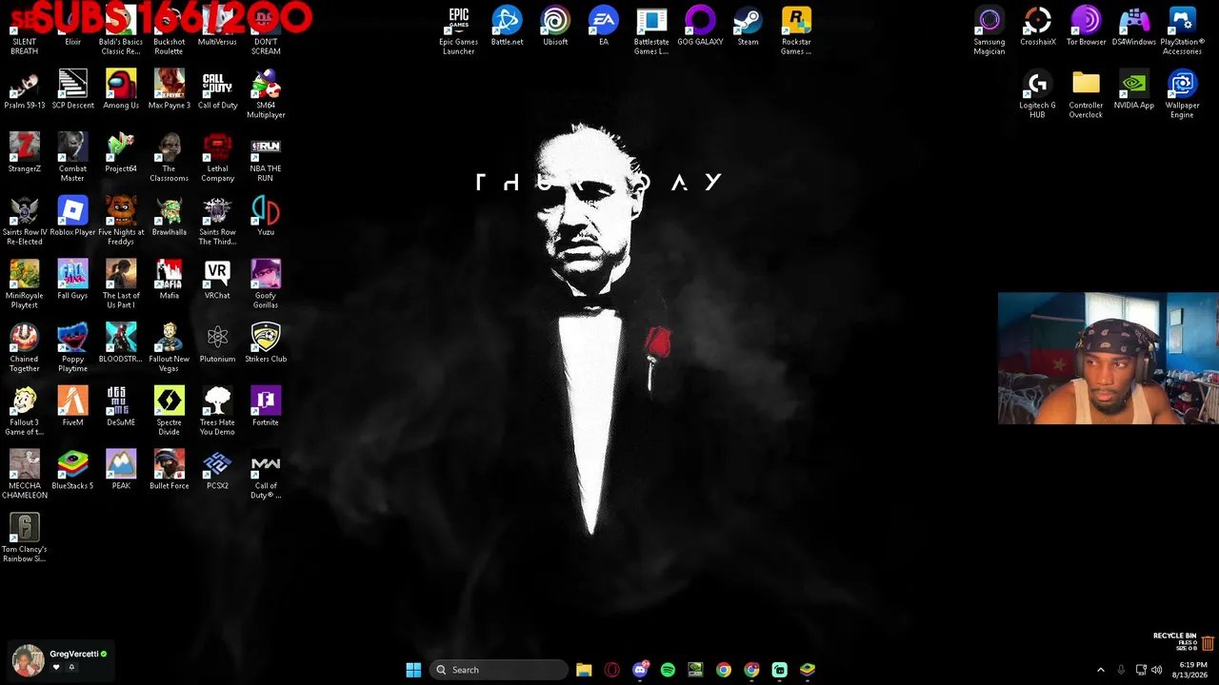
Task: Select the Max Payne 3 icon
Action: (170, 89)
